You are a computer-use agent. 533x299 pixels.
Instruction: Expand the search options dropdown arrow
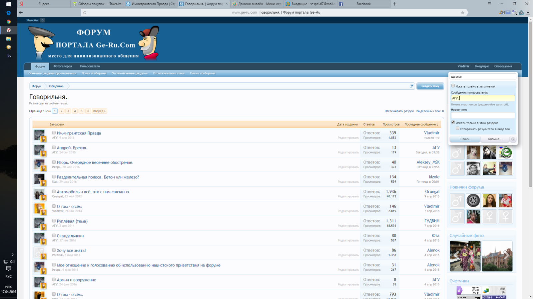(513, 139)
